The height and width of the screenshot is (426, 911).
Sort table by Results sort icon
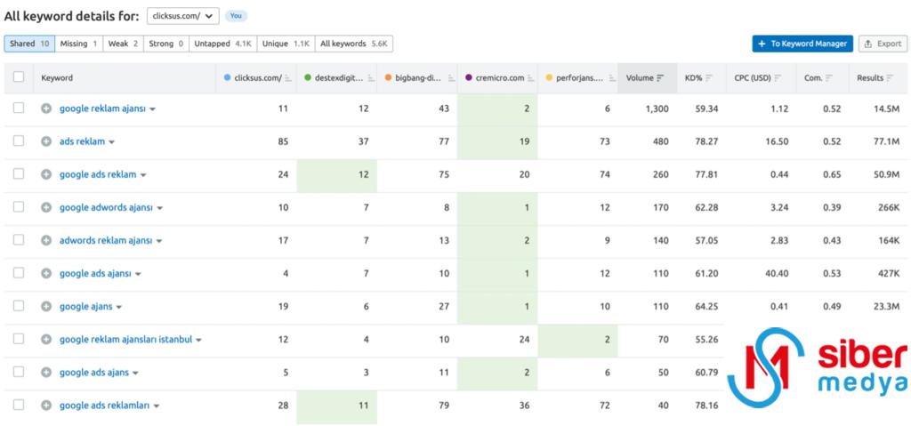pos(891,78)
